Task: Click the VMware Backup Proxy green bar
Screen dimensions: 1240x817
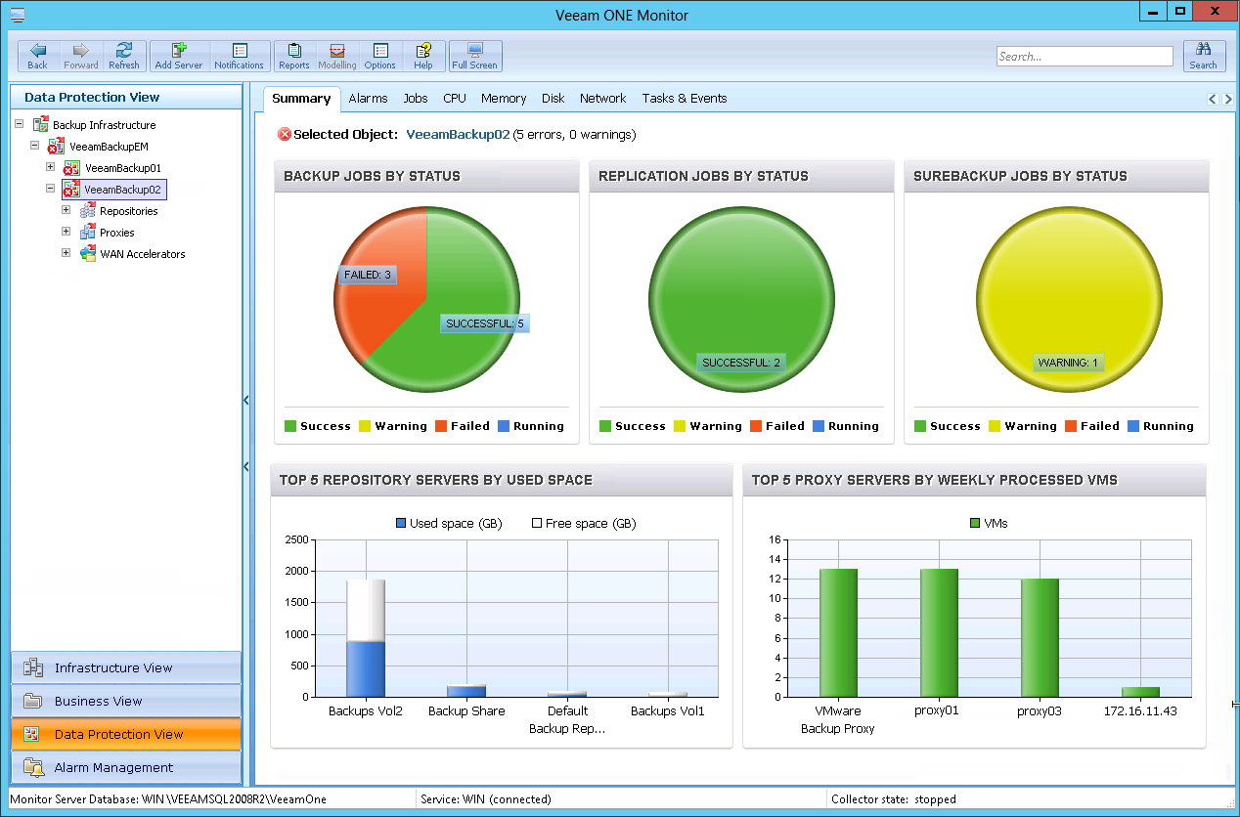Action: pos(838,633)
